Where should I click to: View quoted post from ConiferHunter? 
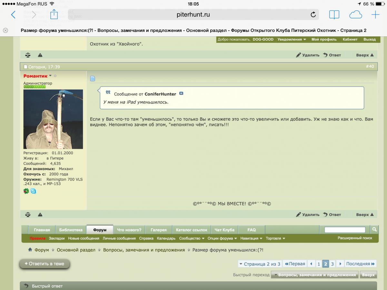pos(181,93)
